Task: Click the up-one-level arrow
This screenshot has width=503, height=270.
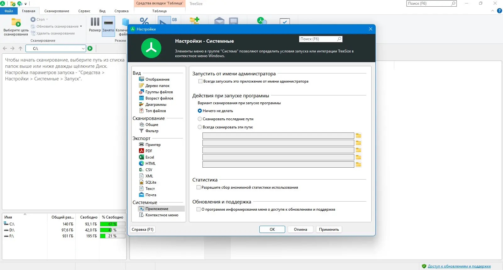Action: pyautogui.click(x=20, y=48)
